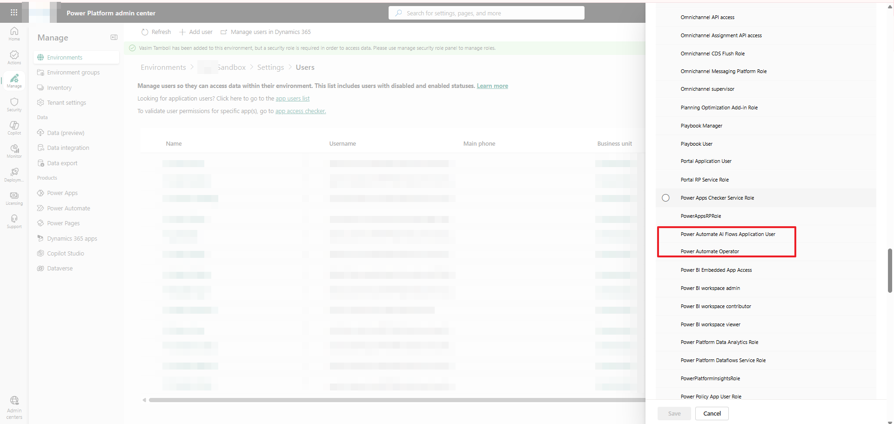Image resolution: width=894 pixels, height=424 pixels.
Task: Open Admin centers in left rail
Action: point(14,407)
